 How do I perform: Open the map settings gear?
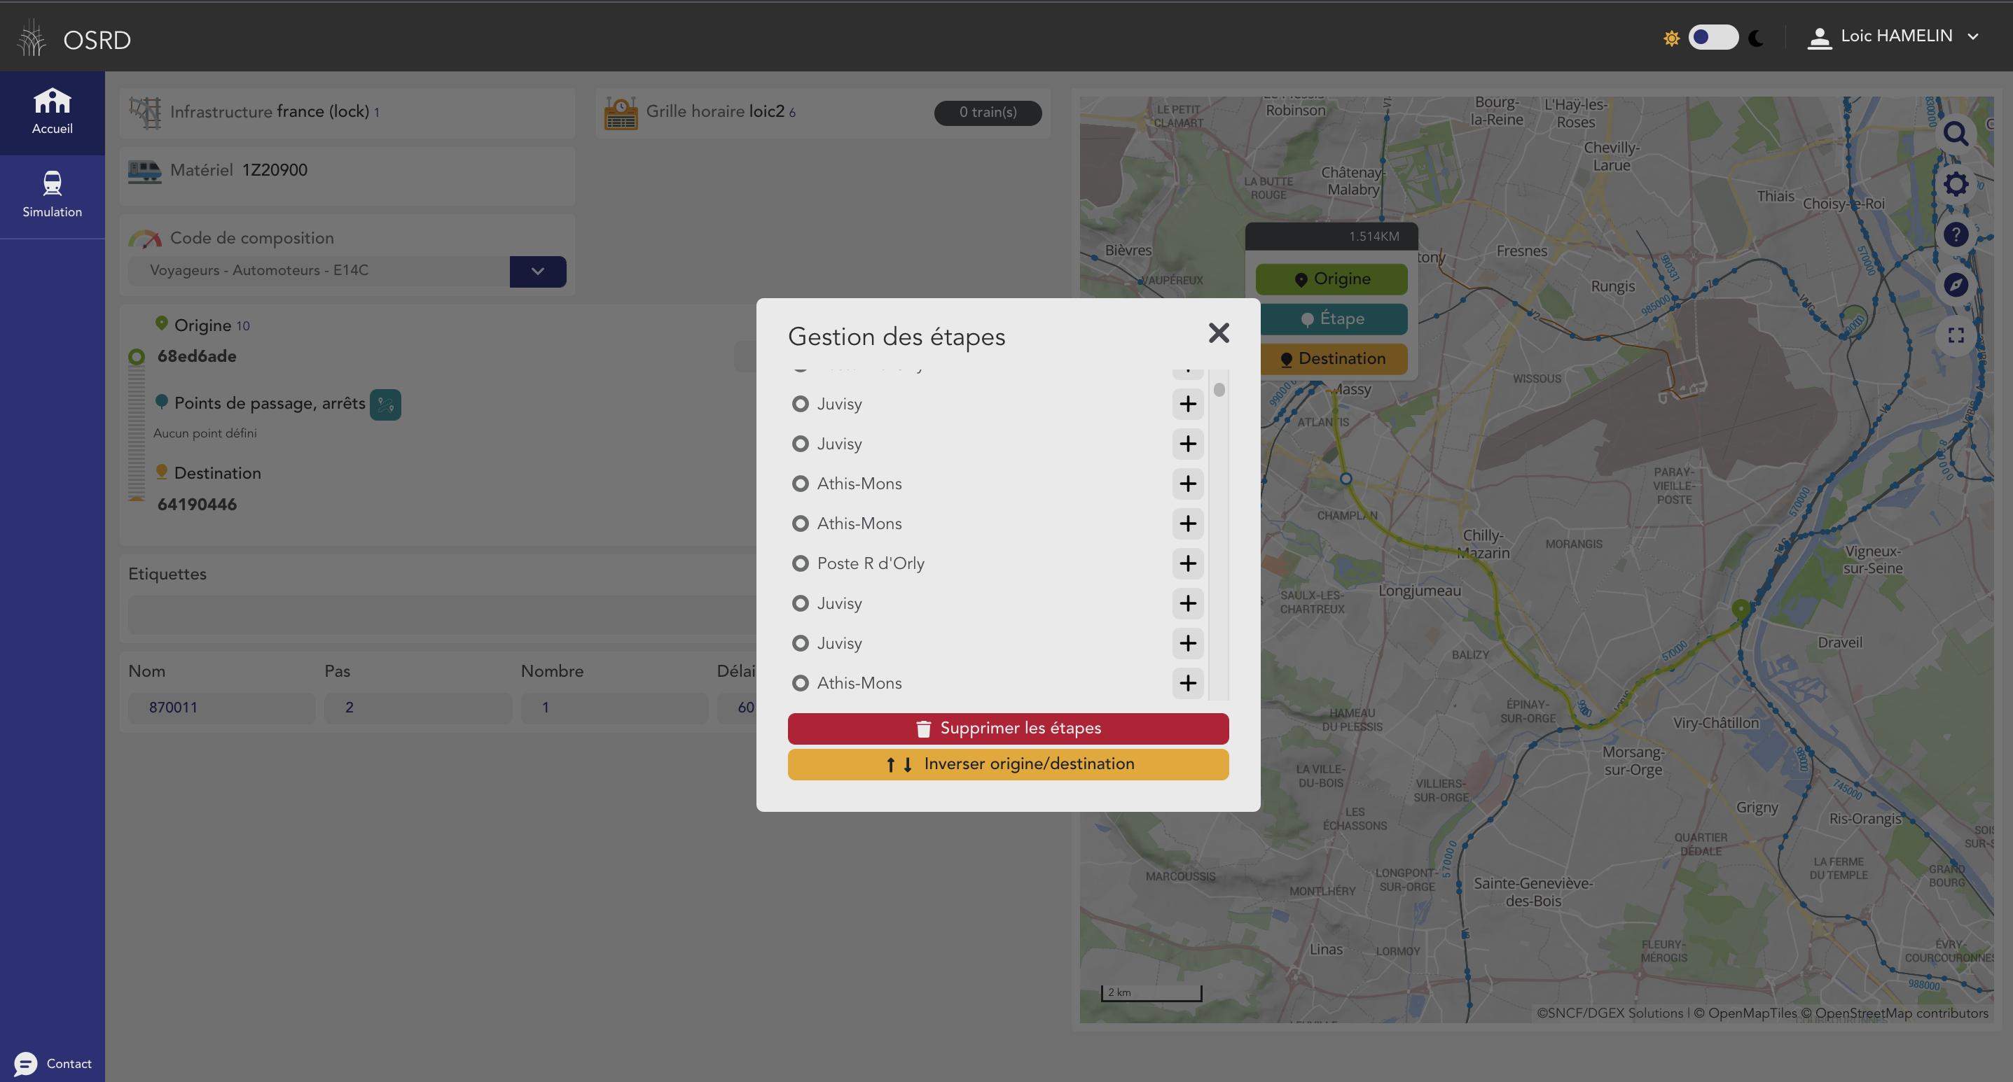click(1957, 184)
